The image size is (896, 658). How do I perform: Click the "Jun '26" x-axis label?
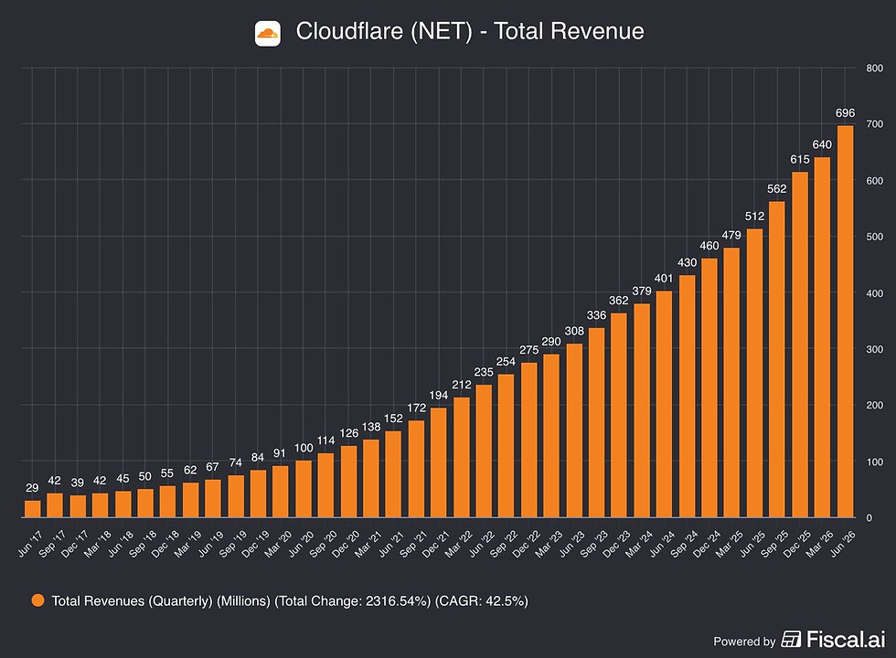(x=843, y=543)
